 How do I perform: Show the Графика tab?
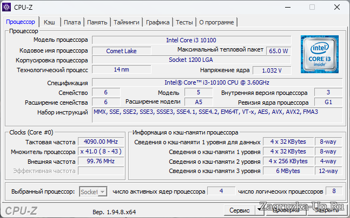pyautogui.click(x=157, y=22)
